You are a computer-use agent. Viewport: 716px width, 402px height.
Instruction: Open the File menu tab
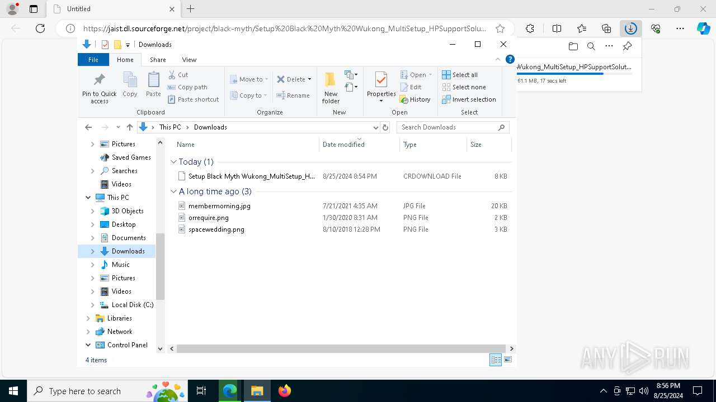tap(93, 60)
